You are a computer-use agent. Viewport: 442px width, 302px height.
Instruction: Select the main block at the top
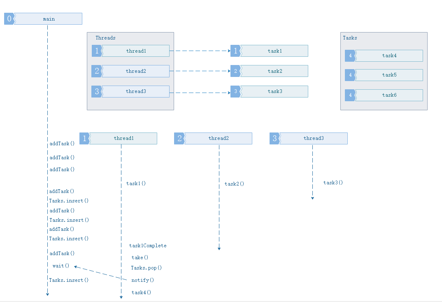point(48,19)
